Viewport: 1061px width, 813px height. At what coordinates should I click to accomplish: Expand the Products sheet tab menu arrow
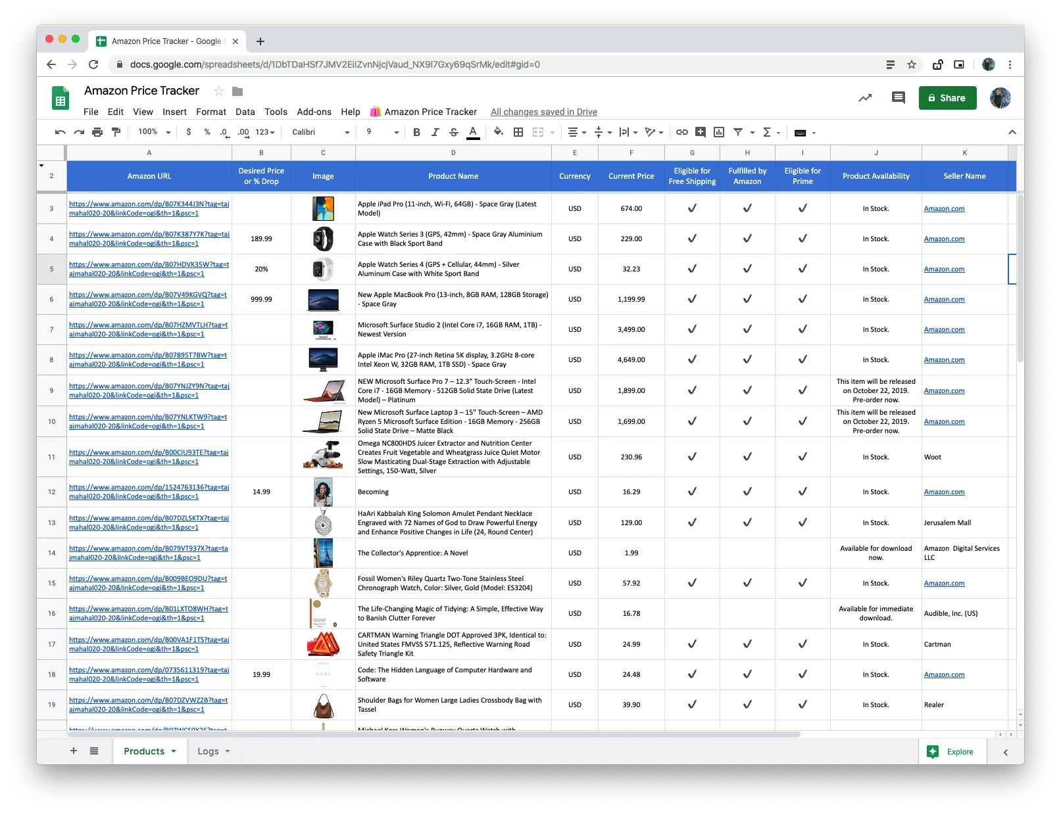coord(174,751)
